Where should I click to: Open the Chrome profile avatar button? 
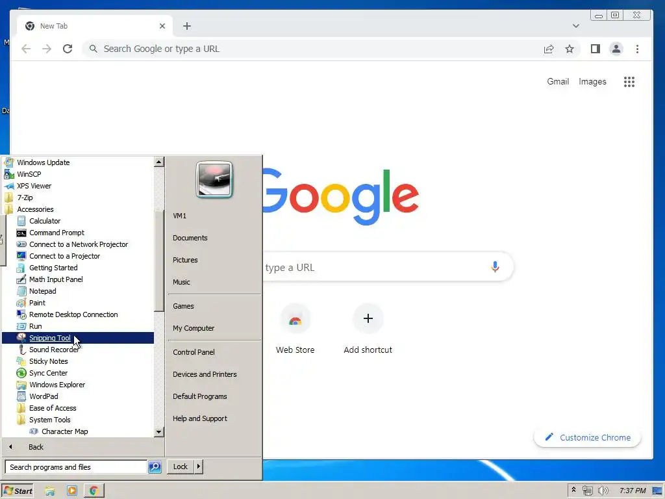click(x=616, y=49)
